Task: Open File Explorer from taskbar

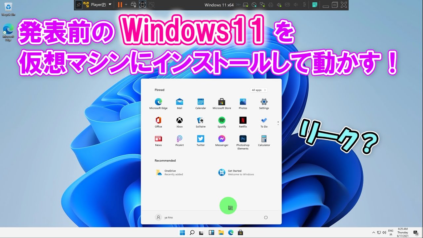Action: 221,233
